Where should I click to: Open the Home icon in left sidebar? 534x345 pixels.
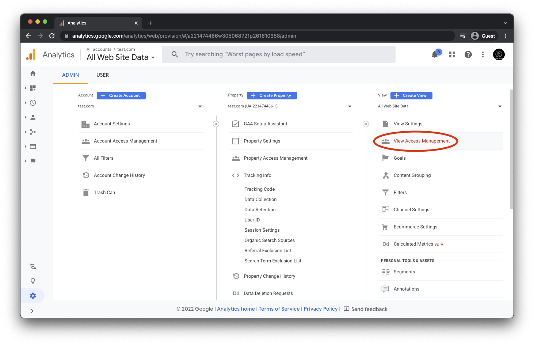coord(33,73)
